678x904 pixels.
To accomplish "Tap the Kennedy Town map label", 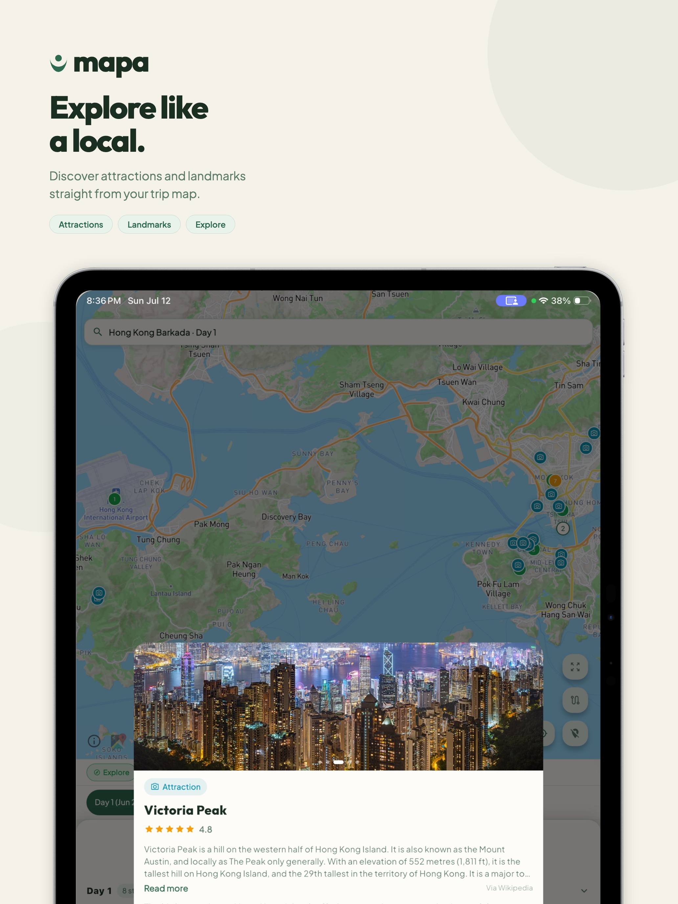I will (x=483, y=548).
